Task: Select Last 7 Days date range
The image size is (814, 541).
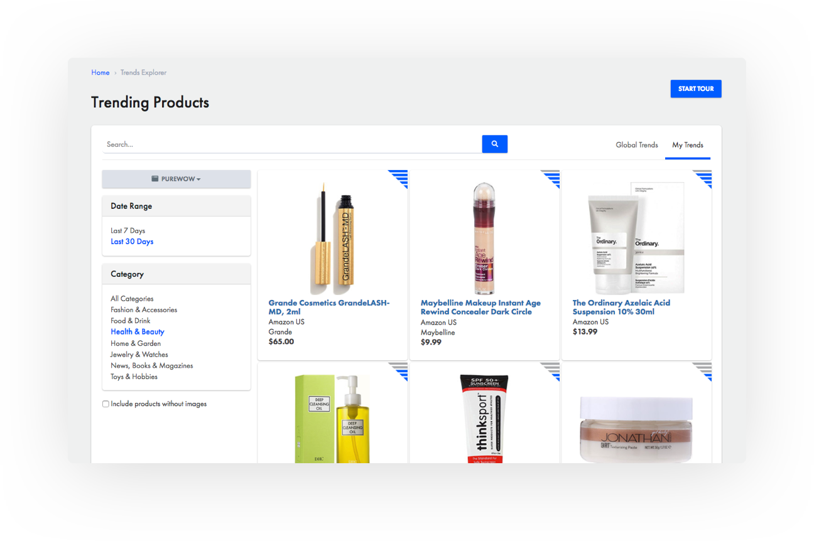Action: (128, 231)
